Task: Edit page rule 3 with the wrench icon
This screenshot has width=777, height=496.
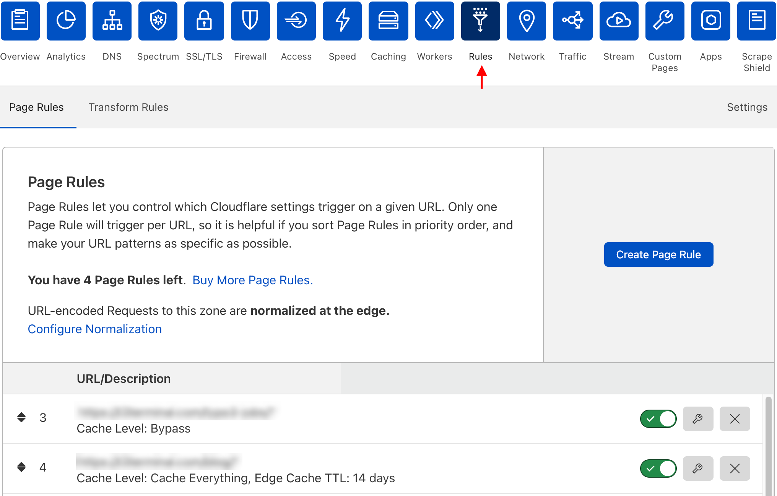Action: pos(698,419)
